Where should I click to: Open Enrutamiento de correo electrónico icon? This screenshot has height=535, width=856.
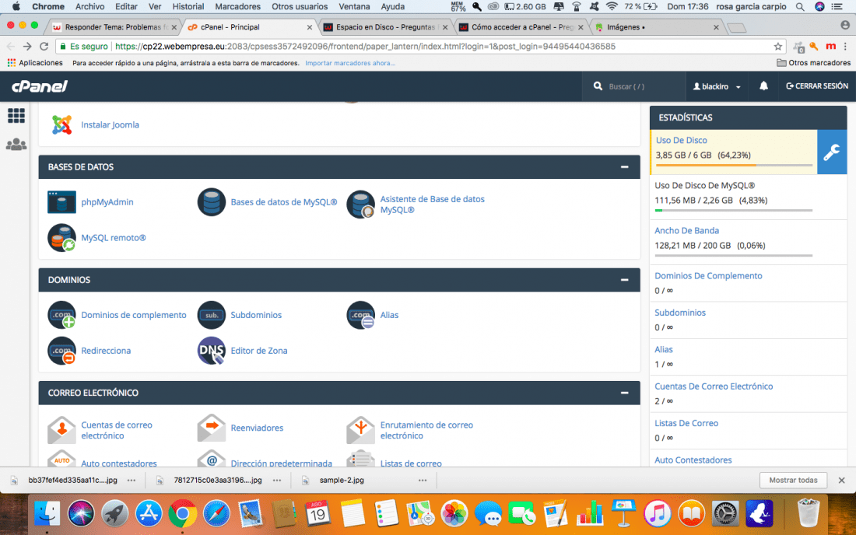[361, 430]
